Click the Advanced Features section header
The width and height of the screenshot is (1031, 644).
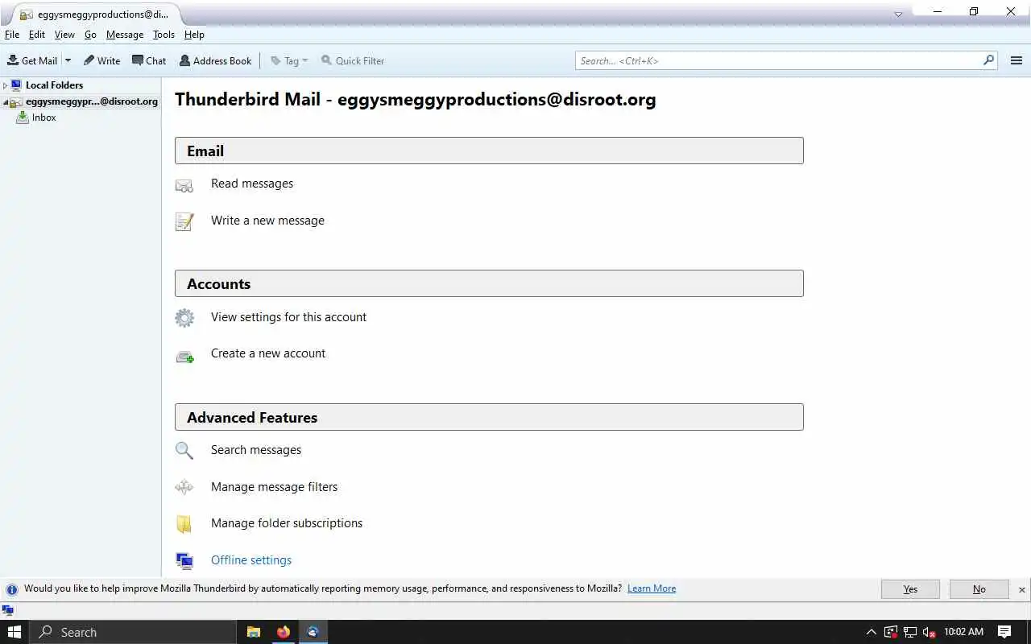click(x=489, y=417)
